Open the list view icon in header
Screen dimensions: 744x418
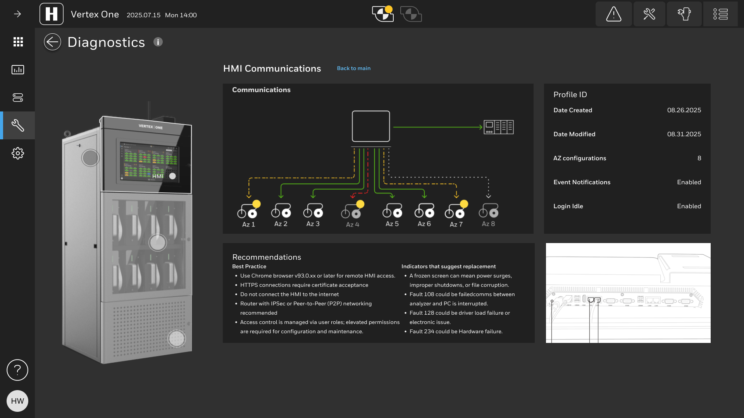720,14
